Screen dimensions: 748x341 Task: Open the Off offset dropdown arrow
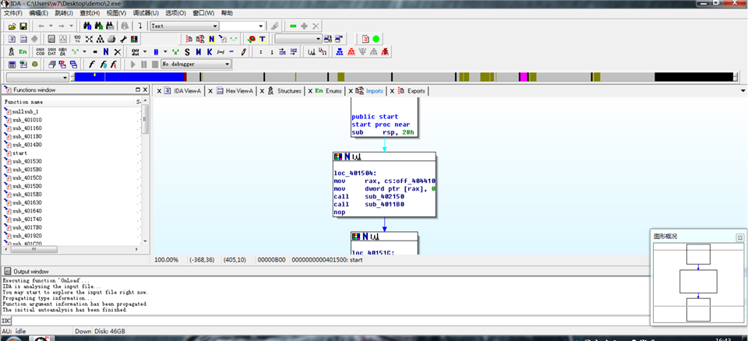(144, 51)
